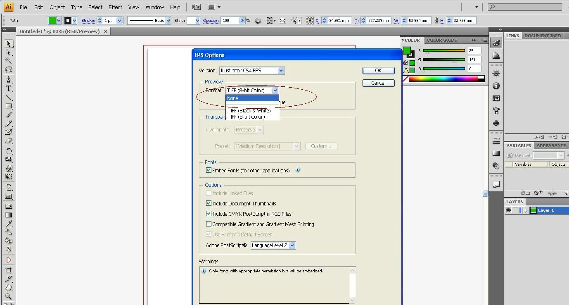569x305 pixels.
Task: Choose None from the Format list
Action: (x=252, y=98)
